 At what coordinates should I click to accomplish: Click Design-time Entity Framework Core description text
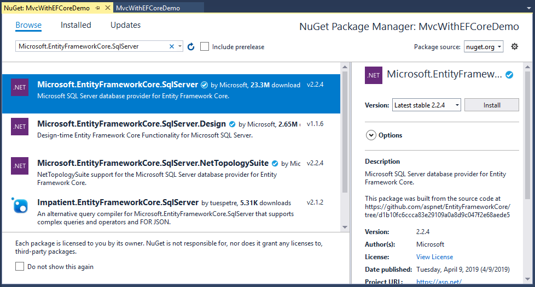(x=145, y=135)
